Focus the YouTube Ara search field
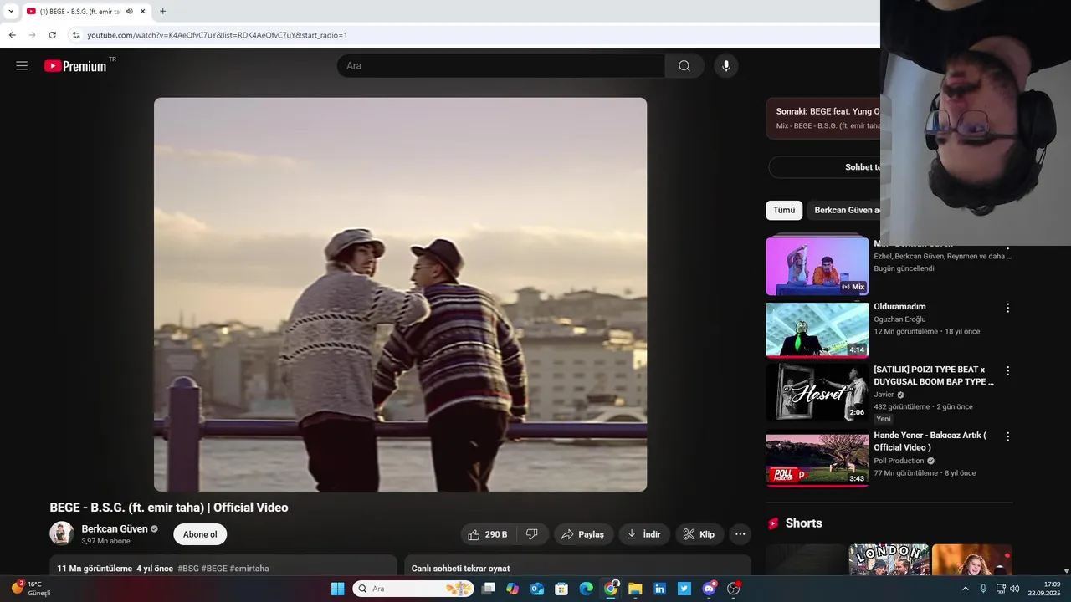Image resolution: width=1071 pixels, height=602 pixels. pos(501,66)
